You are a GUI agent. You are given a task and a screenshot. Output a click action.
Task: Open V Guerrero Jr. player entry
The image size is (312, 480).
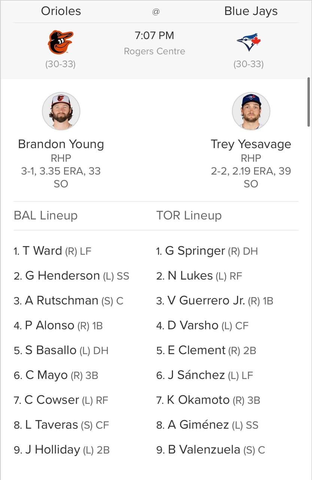[x=215, y=300]
